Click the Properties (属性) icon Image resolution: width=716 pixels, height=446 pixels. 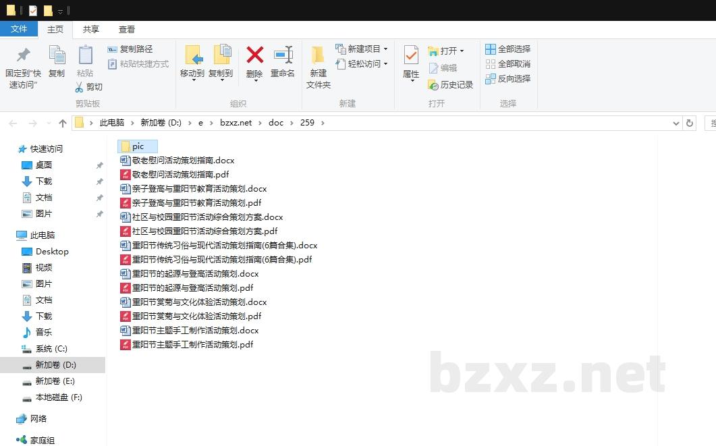click(x=411, y=55)
